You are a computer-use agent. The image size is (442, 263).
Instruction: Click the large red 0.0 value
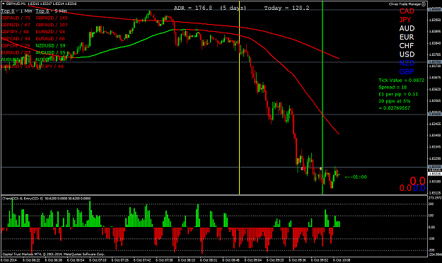pyautogui.click(x=417, y=181)
